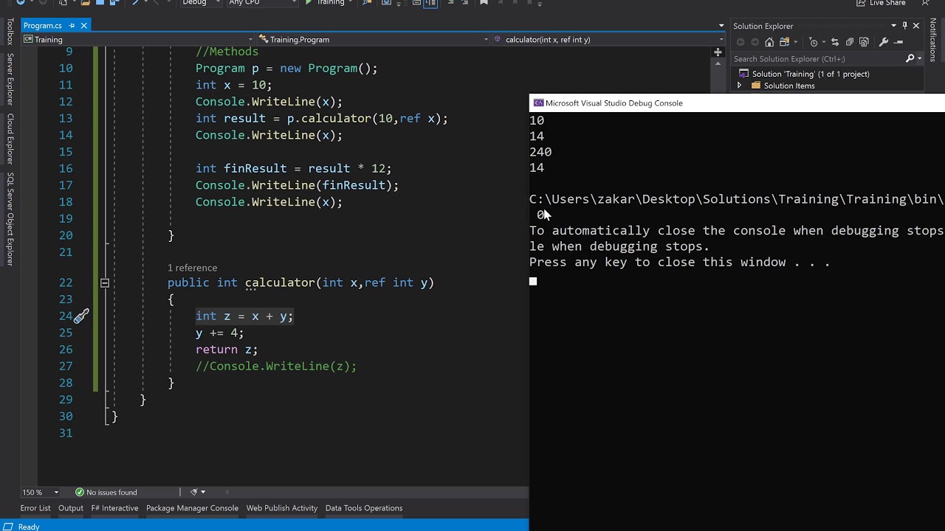The height and width of the screenshot is (531, 945).
Task: Place cursor on 'return z;' line
Action: click(x=227, y=350)
